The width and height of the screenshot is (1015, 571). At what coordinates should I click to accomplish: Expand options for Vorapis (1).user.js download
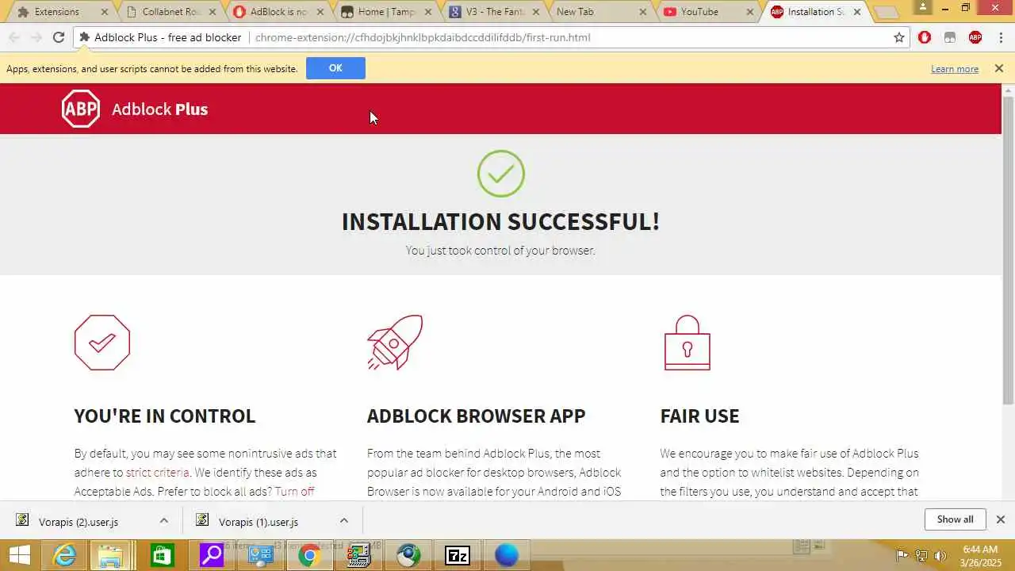[x=343, y=520]
